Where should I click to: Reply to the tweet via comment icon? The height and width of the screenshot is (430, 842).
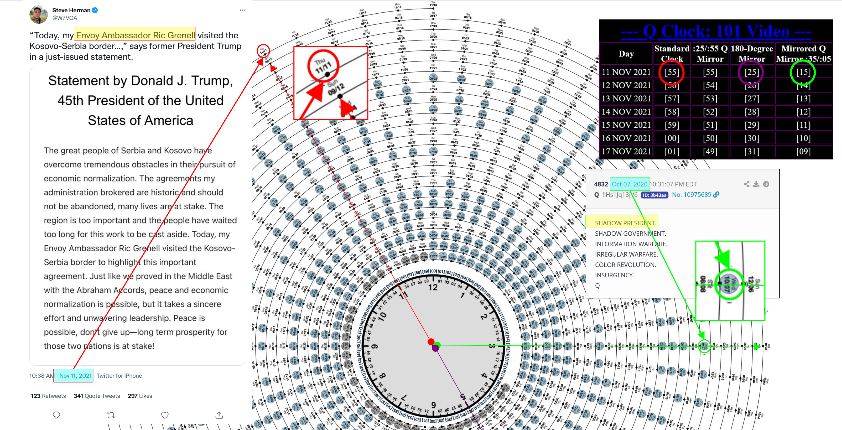tap(56, 415)
